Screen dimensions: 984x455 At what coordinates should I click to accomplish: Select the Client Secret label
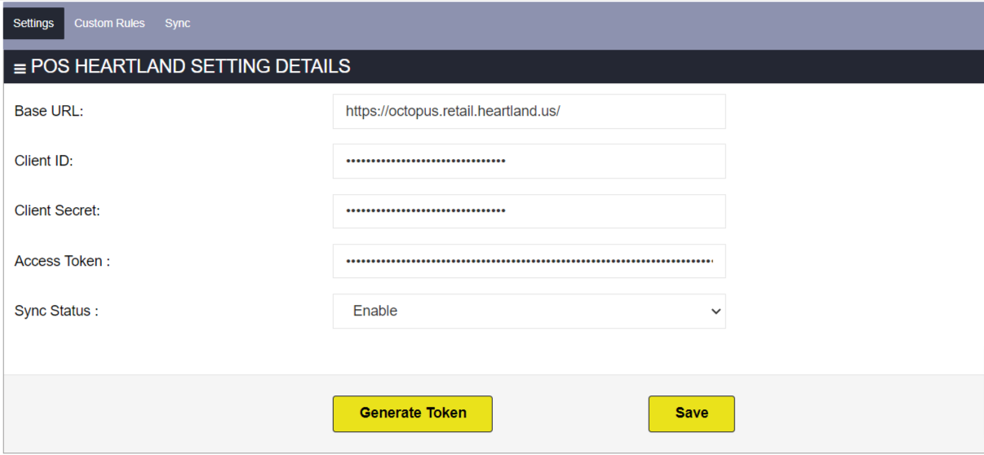coord(57,210)
